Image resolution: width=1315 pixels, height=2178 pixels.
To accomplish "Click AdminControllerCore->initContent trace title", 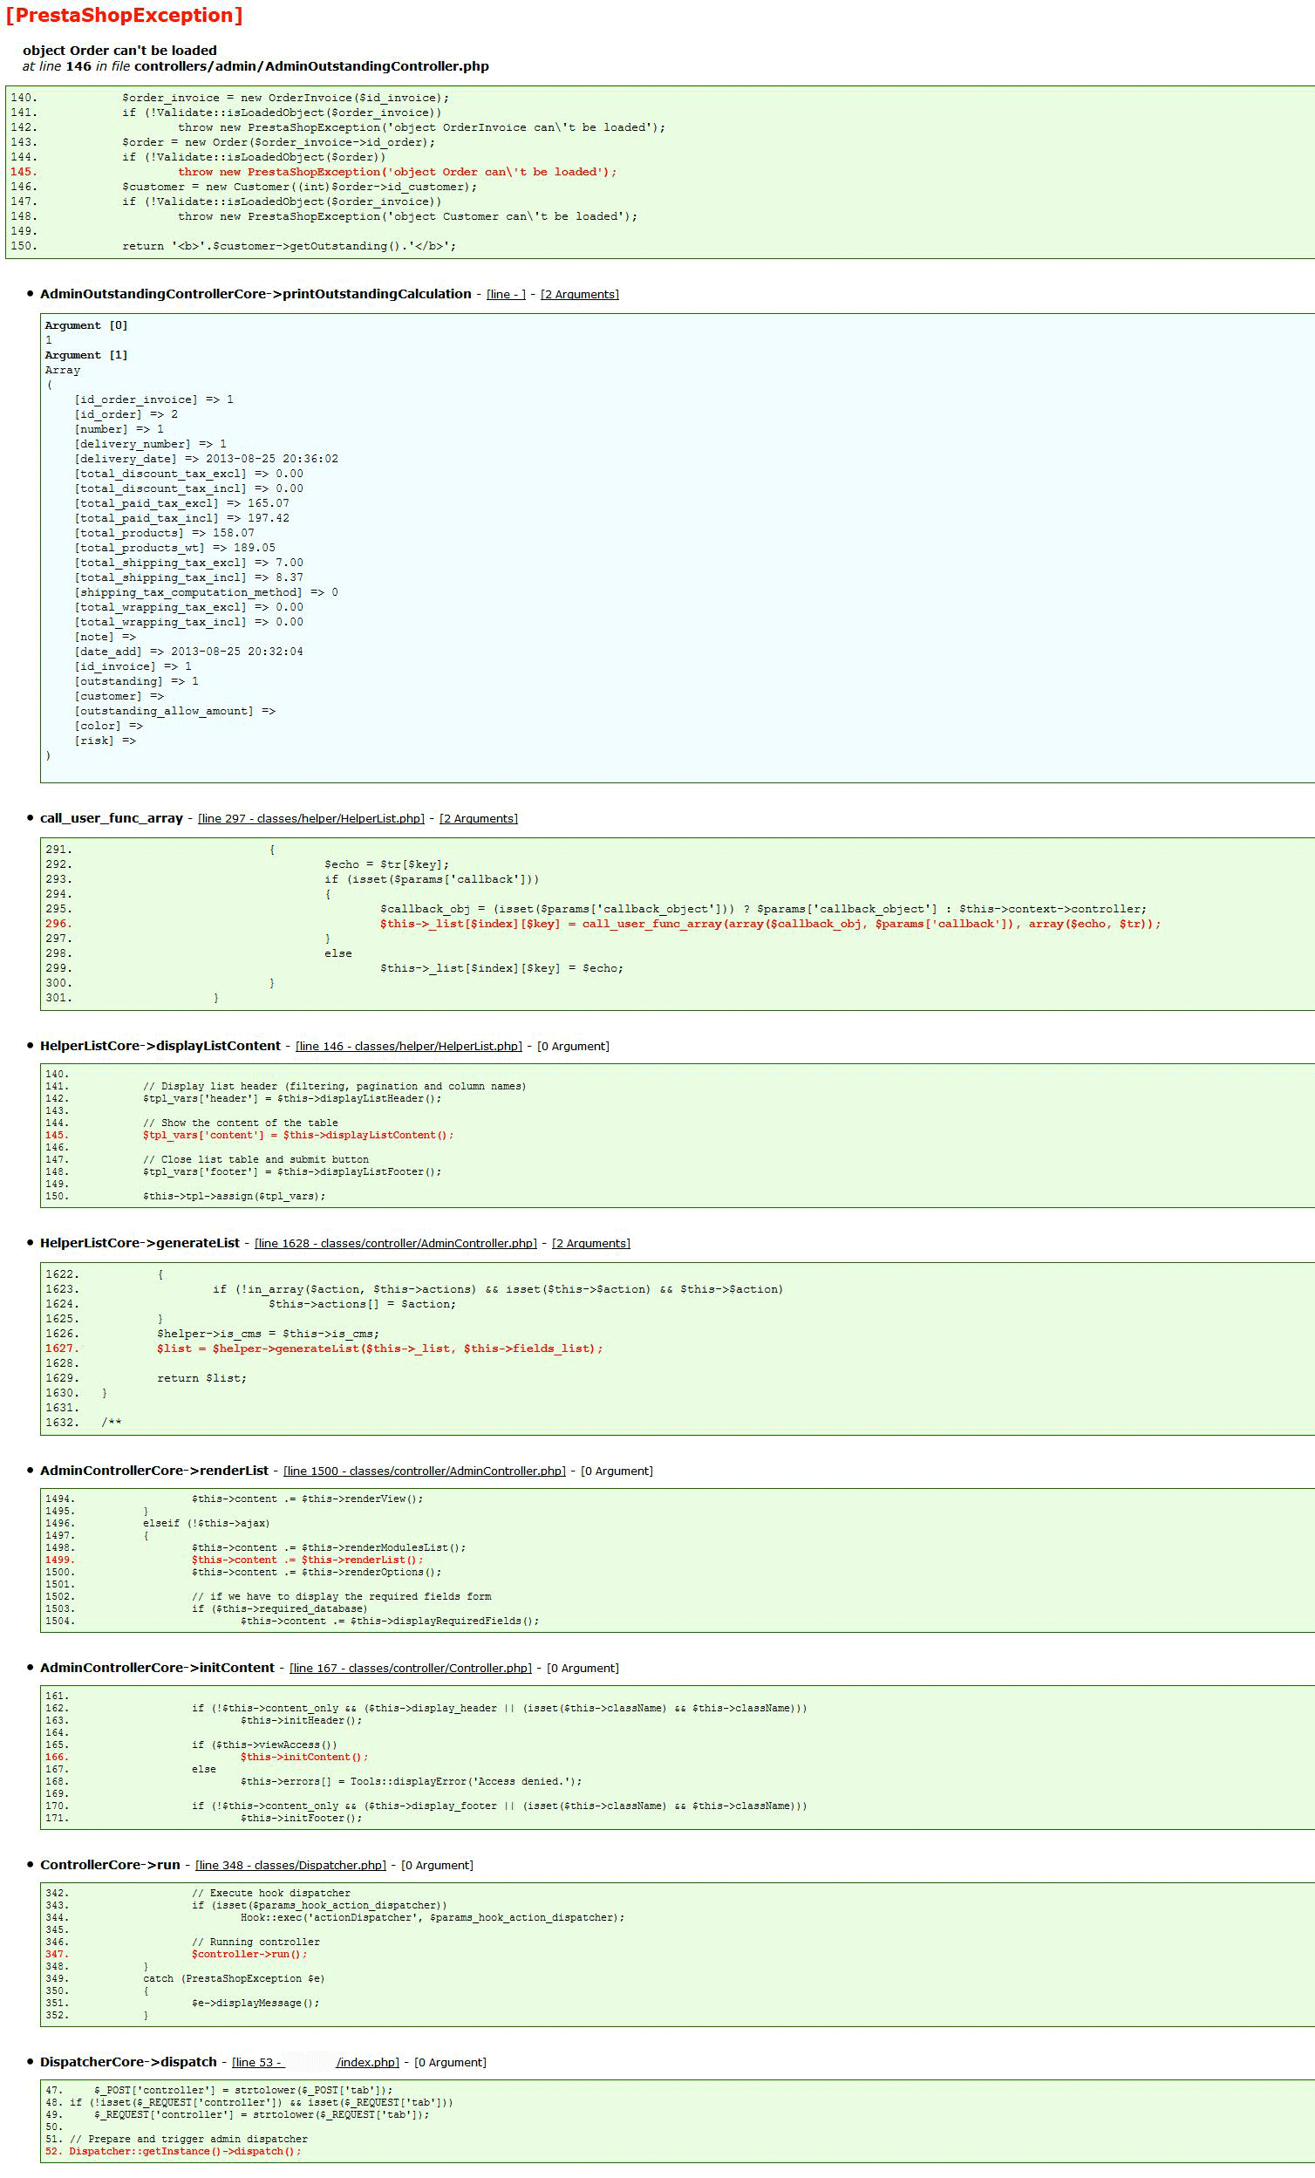I will pyautogui.click(x=157, y=1667).
